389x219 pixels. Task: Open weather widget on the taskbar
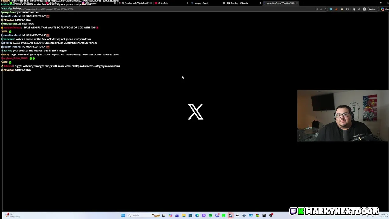(x=13, y=215)
